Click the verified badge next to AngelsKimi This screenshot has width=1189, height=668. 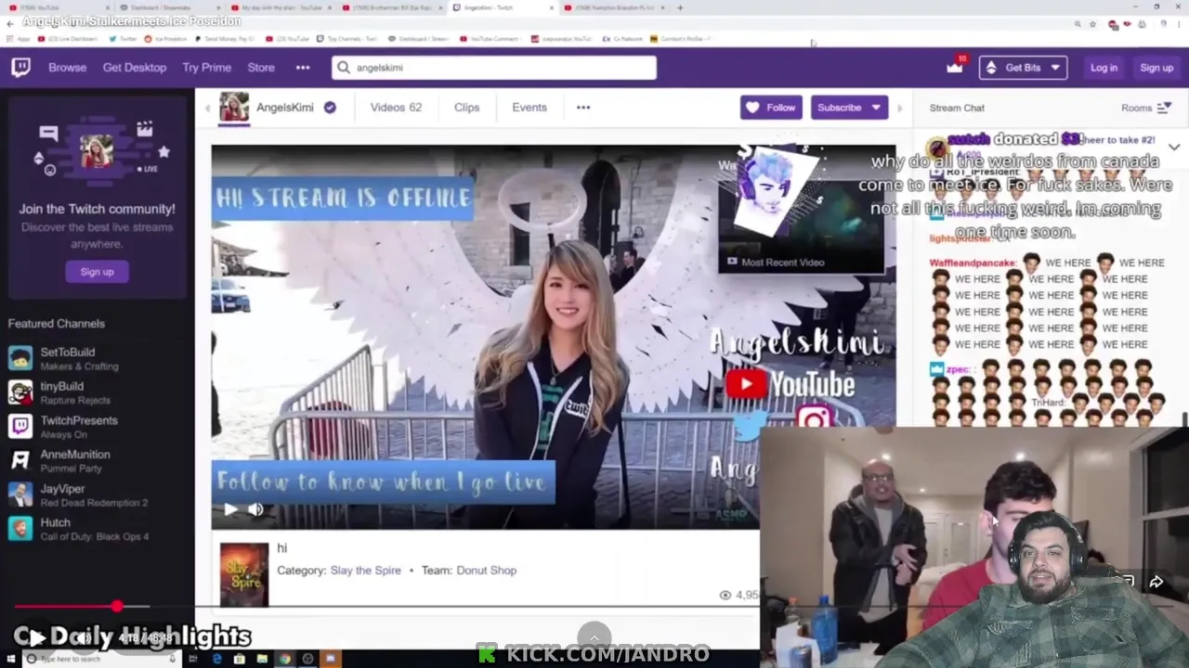click(330, 108)
